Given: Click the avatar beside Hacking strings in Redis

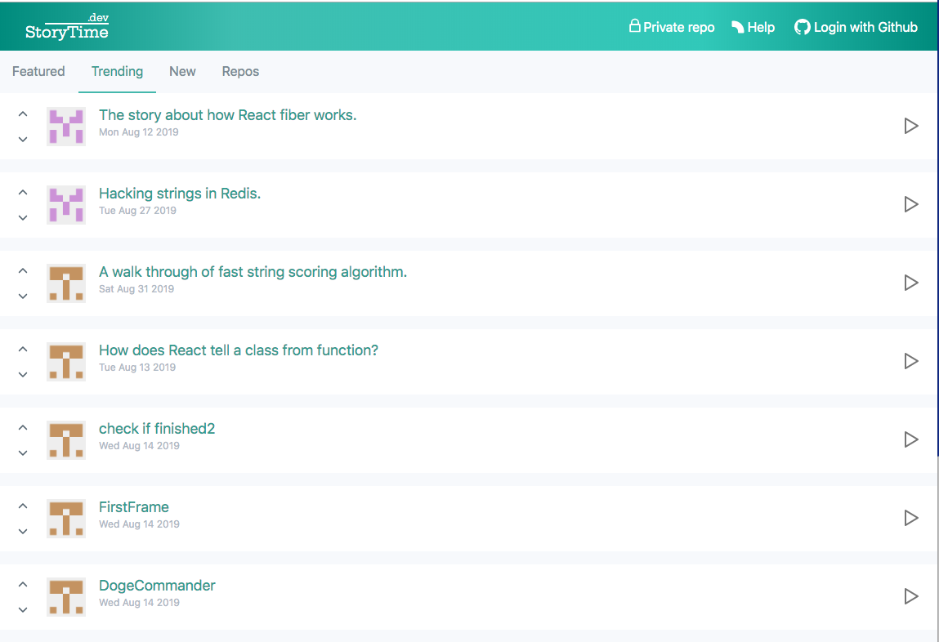Looking at the screenshot, I should [x=66, y=205].
